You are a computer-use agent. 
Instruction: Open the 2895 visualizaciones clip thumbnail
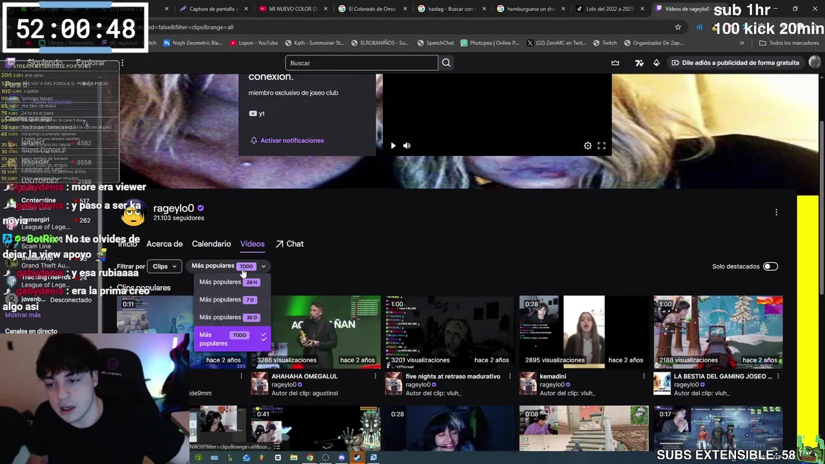[584, 331]
